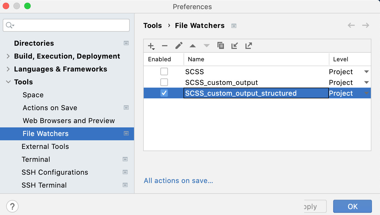
Task: Duplicate the selected File Watcher
Action: (x=220, y=46)
